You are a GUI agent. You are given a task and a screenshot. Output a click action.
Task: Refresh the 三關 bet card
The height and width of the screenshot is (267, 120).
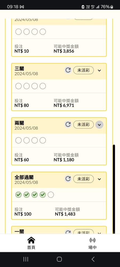tap(68, 70)
